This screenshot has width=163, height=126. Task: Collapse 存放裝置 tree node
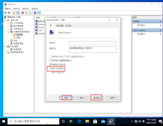[x=5, y=46]
